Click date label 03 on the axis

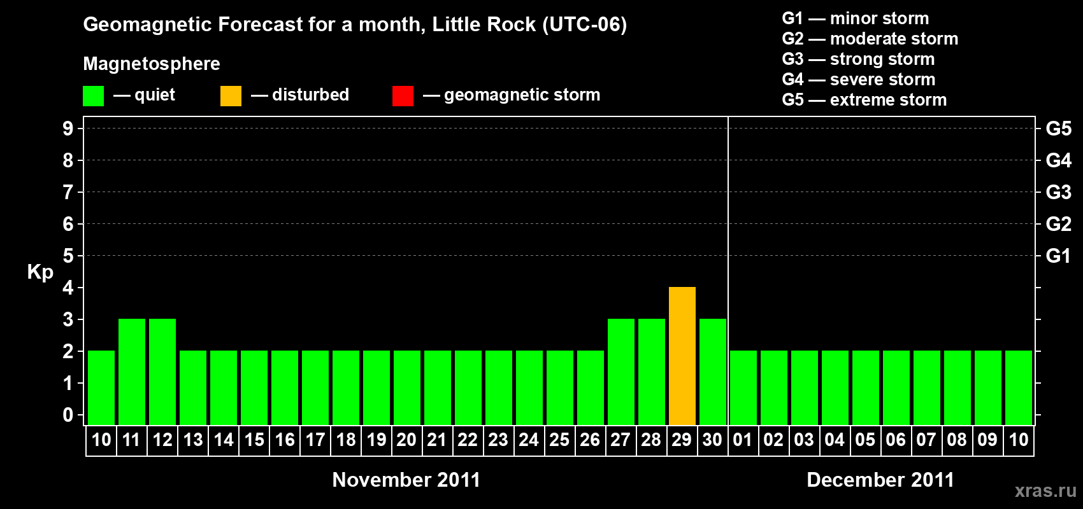tap(804, 440)
